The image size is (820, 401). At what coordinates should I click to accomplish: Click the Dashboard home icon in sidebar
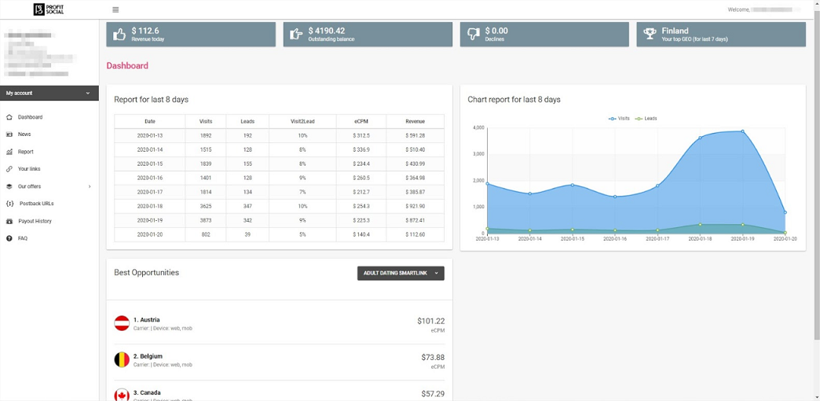[x=9, y=117]
